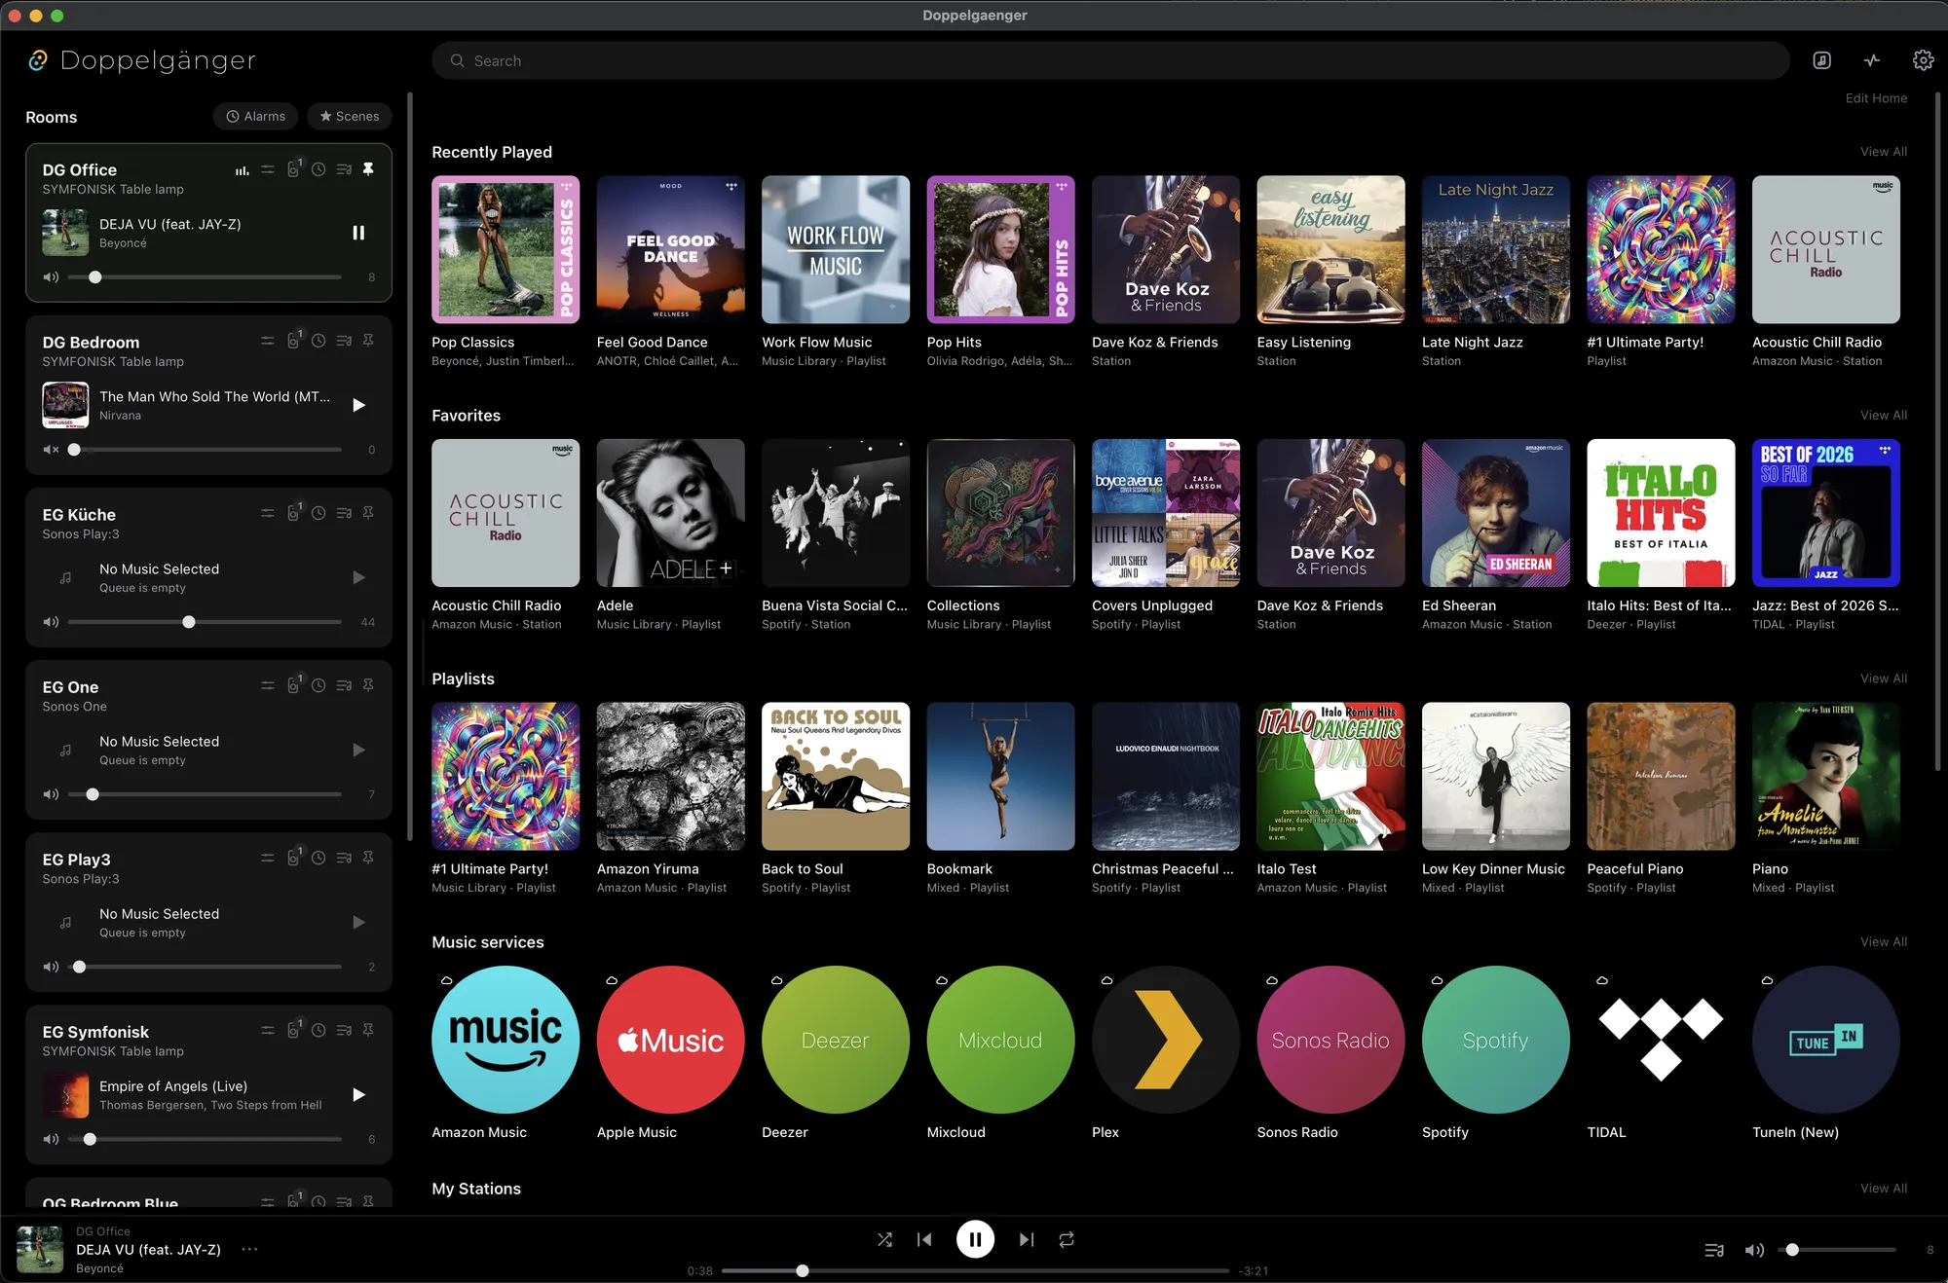
Task: View all Favorites
Action: tap(1884, 416)
